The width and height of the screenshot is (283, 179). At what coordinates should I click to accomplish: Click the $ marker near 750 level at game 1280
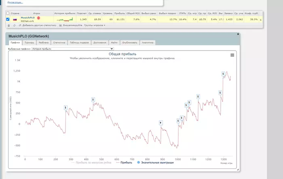(x=220, y=93)
